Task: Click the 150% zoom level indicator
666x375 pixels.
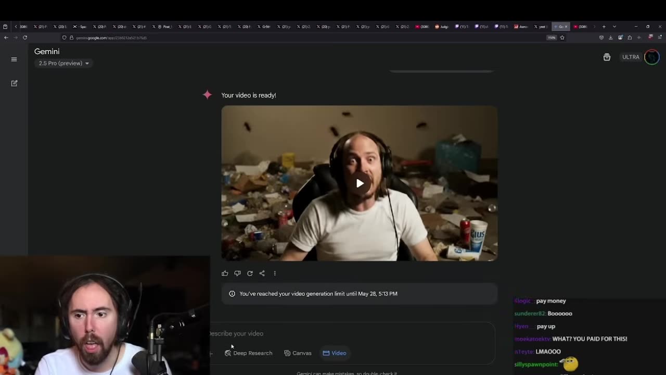Action: (552, 37)
